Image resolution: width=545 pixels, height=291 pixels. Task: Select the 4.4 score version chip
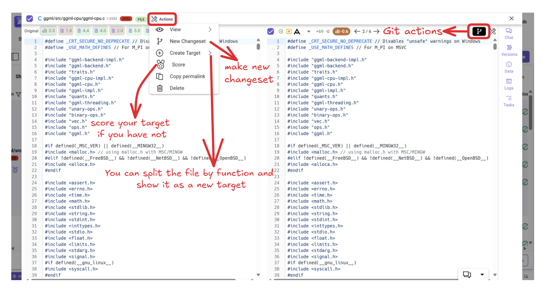(83, 31)
